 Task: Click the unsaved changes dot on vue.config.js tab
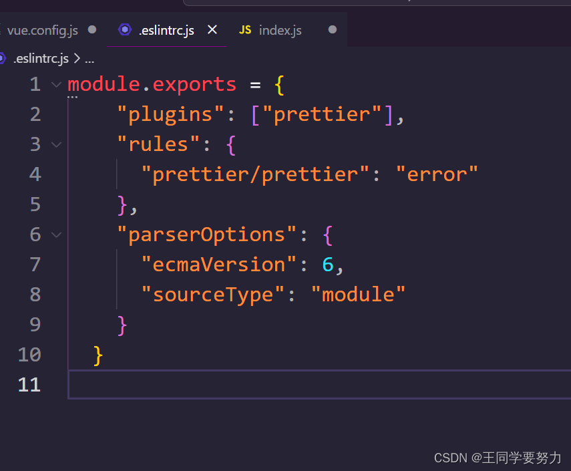coord(91,29)
